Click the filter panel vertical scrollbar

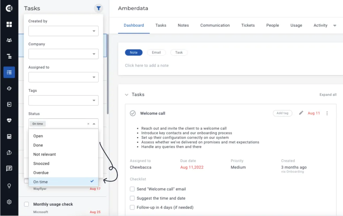coord(108,74)
